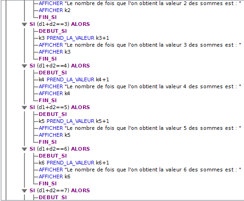
Task: Select FIN_SI after AFFICHER k5
Action: (x=48, y=142)
